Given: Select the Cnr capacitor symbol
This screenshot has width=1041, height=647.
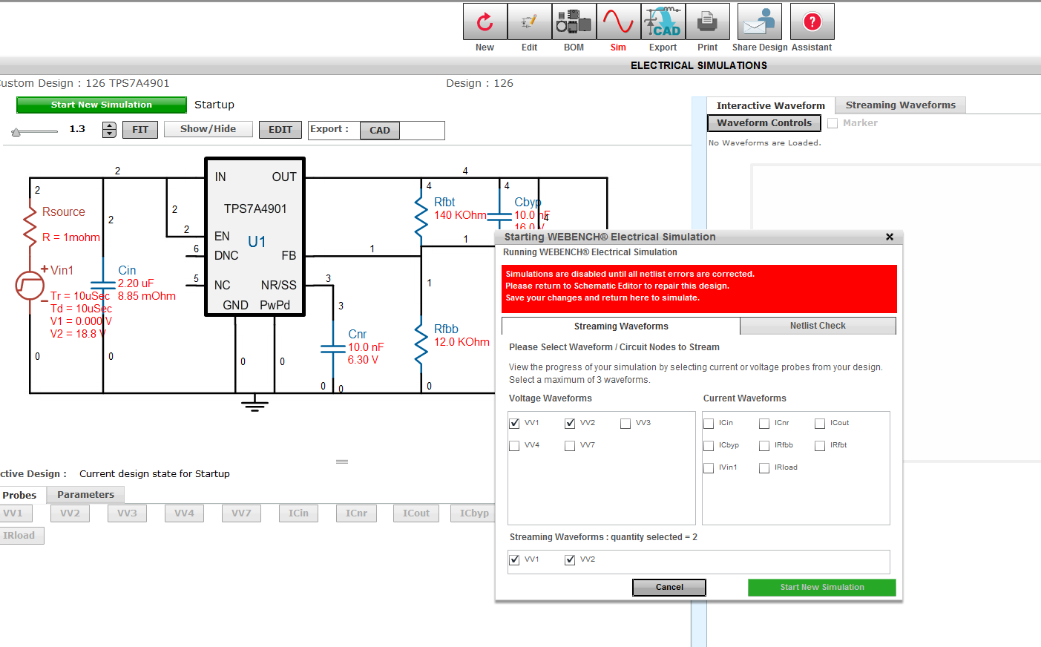Looking at the screenshot, I should (x=333, y=349).
